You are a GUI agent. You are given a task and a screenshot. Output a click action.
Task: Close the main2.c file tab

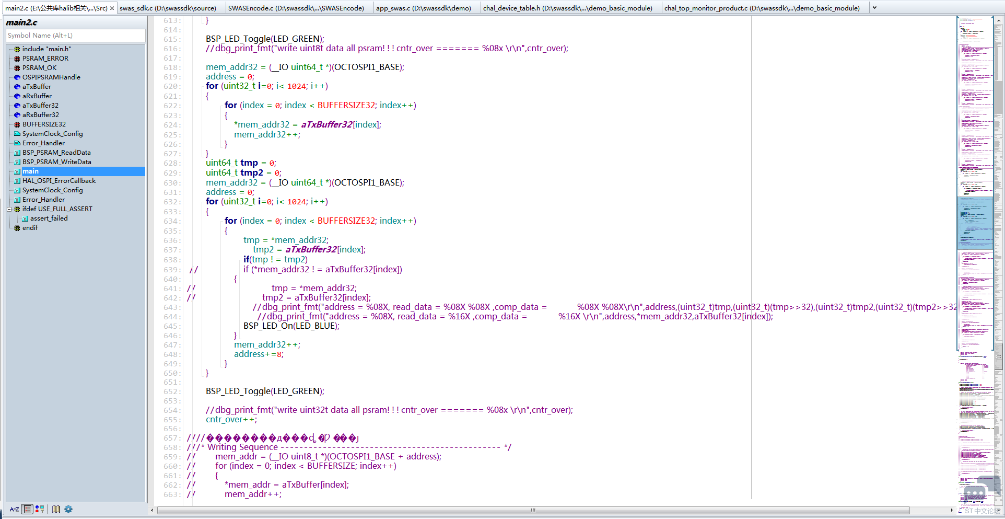click(112, 8)
